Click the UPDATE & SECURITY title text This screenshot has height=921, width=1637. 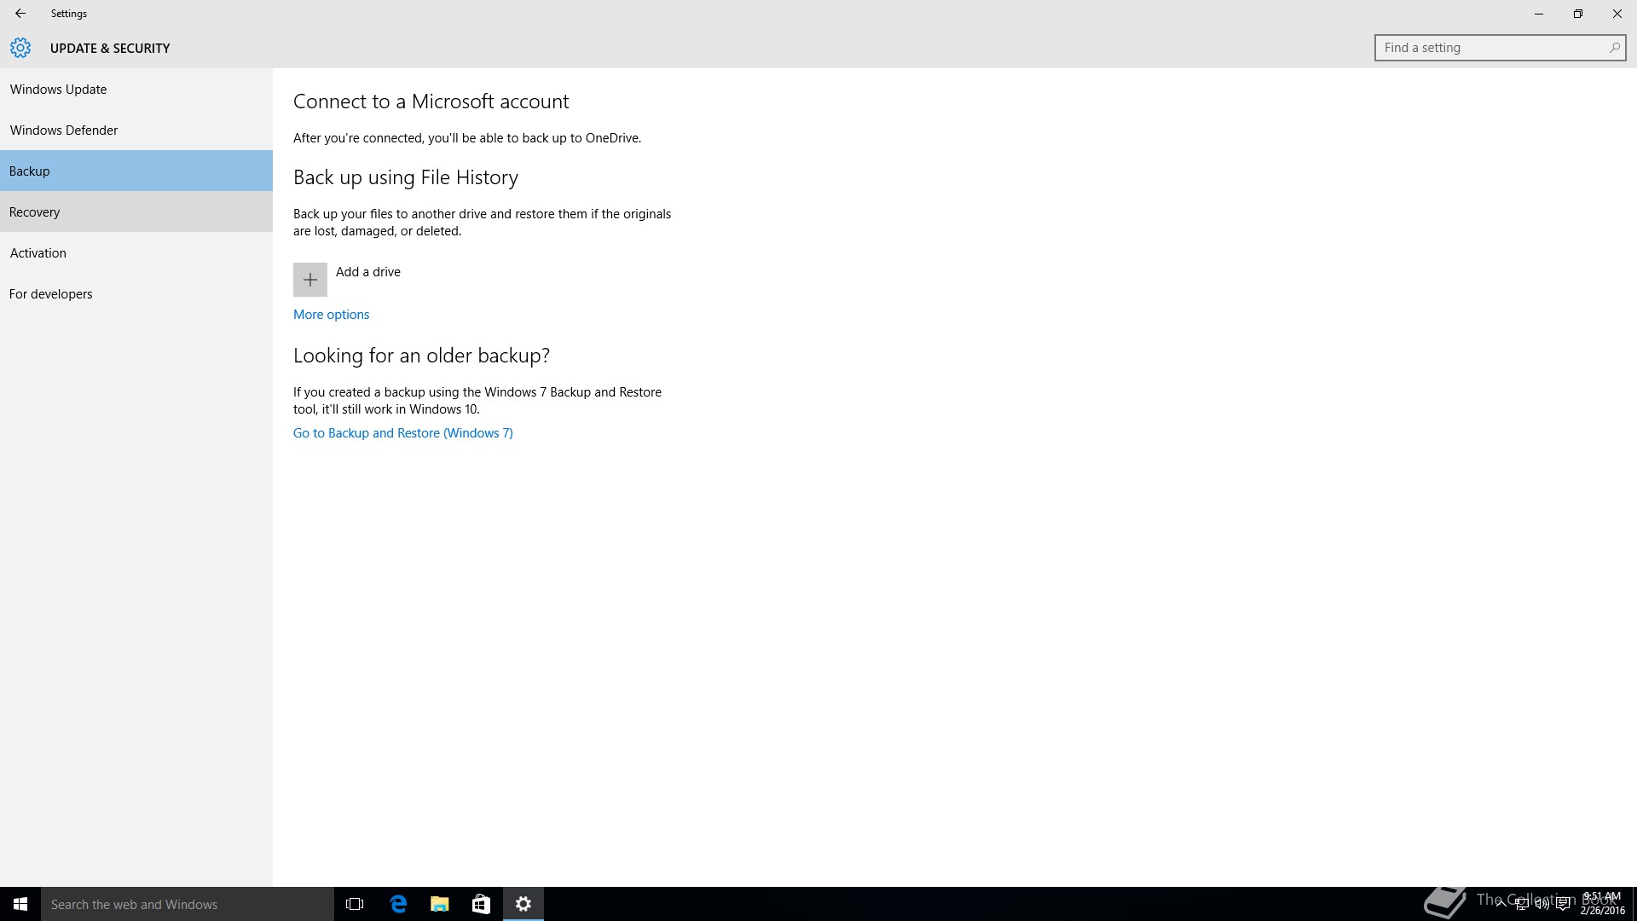110,48
